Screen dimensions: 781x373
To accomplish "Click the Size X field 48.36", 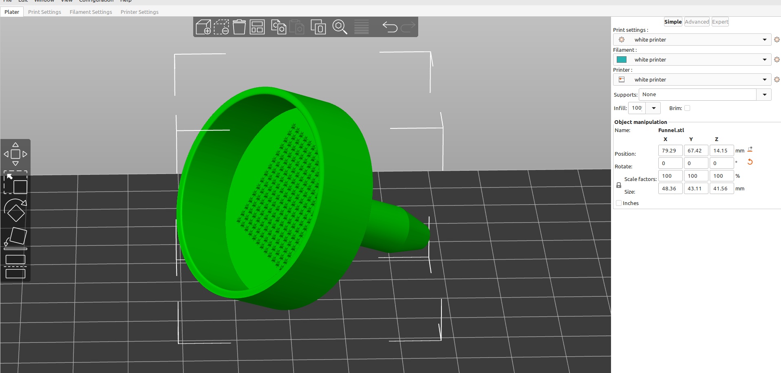I will pyautogui.click(x=670, y=188).
